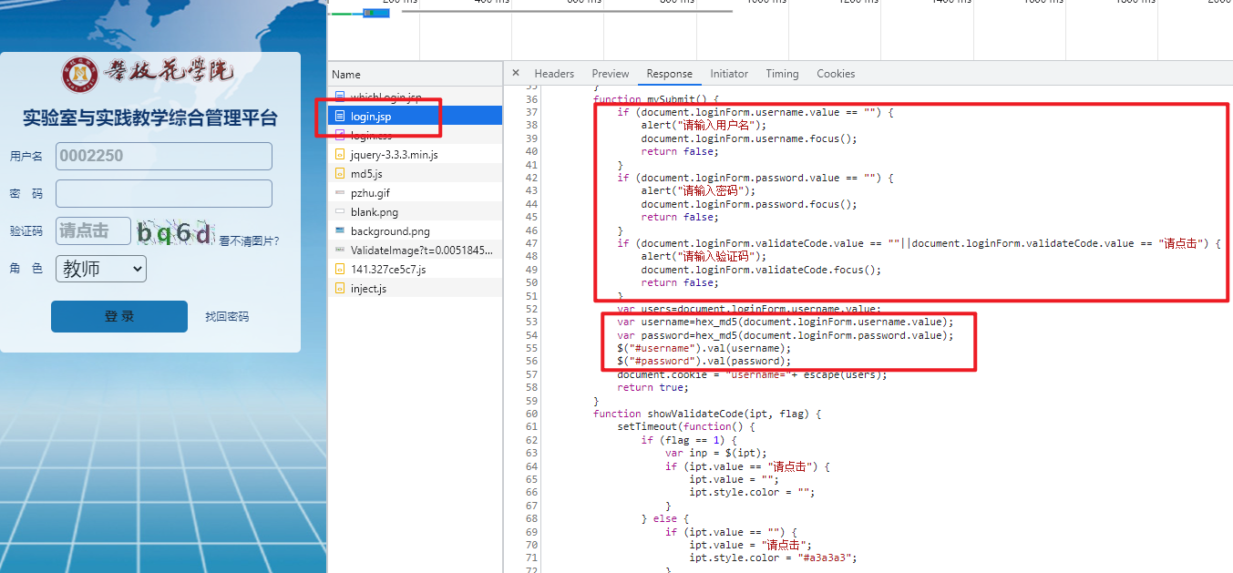1233x573 pixels.
Task: Switch to the Timing tab
Action: coord(782,74)
